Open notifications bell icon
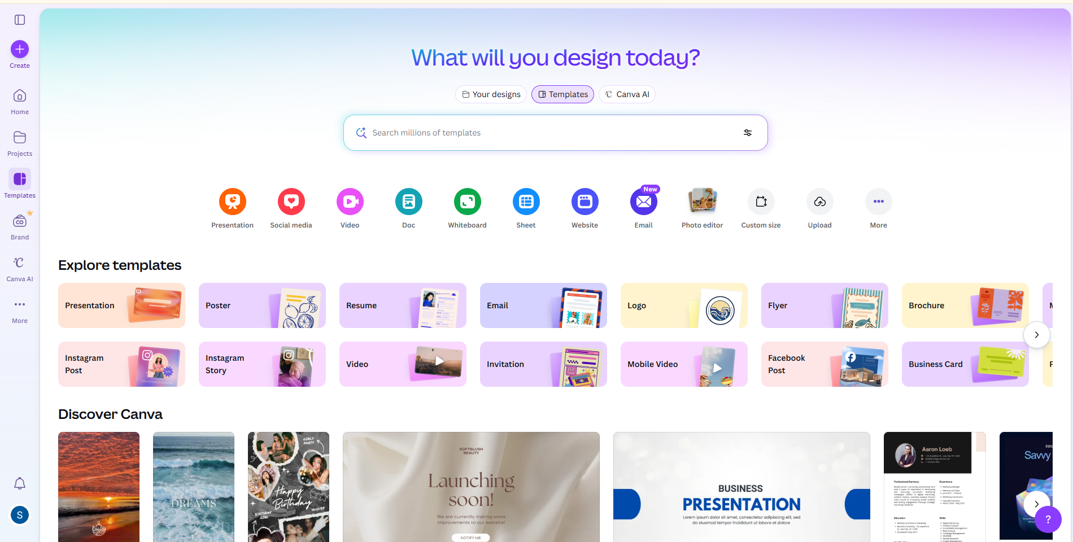The image size is (1073, 542). (20, 483)
